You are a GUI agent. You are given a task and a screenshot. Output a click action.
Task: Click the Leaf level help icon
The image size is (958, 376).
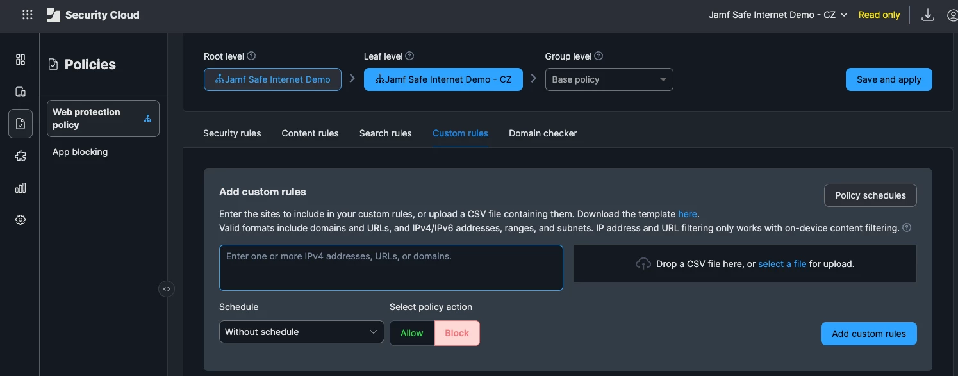409,56
